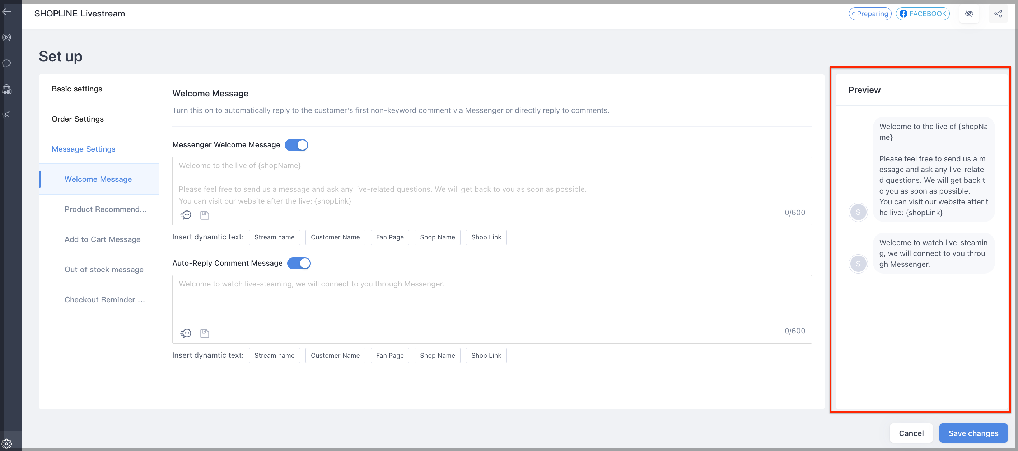Select the megaphone announcements icon in the sidebar
The width and height of the screenshot is (1018, 451).
click(x=7, y=114)
